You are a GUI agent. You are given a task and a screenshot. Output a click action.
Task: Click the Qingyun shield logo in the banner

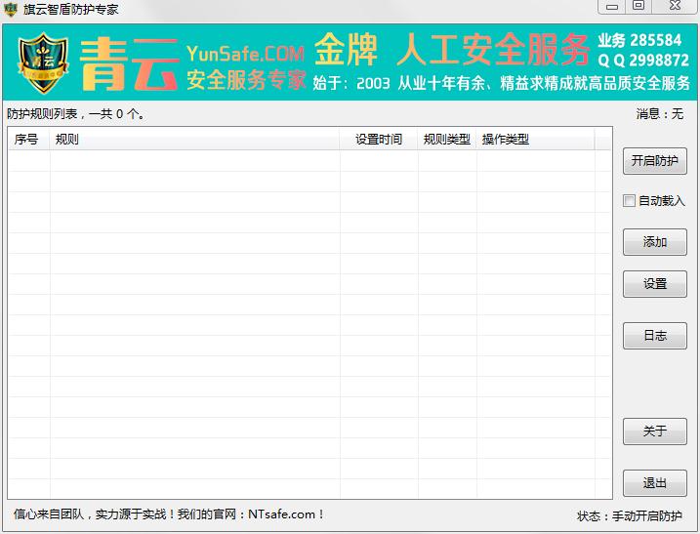tap(43, 62)
